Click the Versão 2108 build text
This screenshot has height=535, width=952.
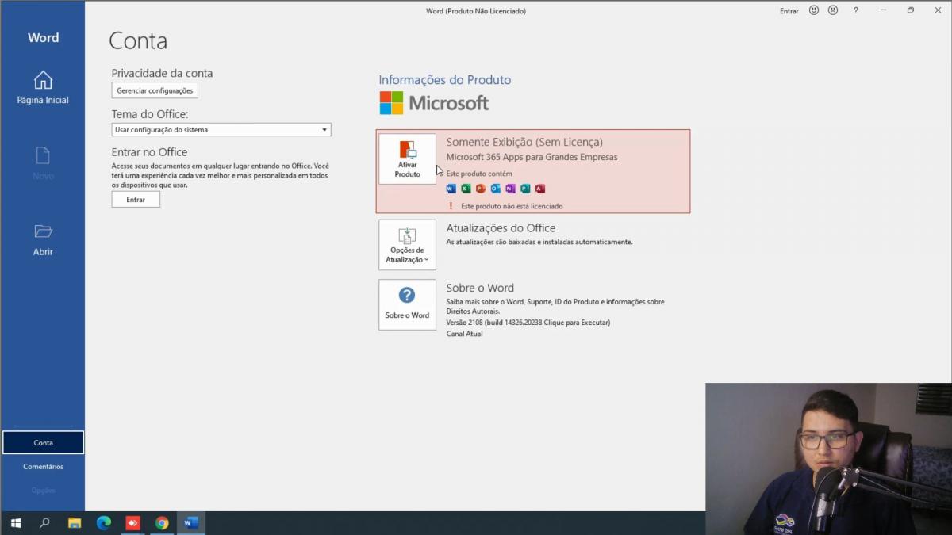[528, 323]
